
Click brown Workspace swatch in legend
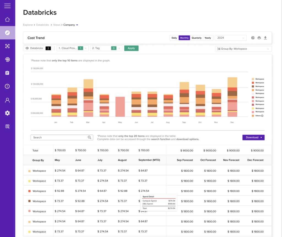(253, 86)
